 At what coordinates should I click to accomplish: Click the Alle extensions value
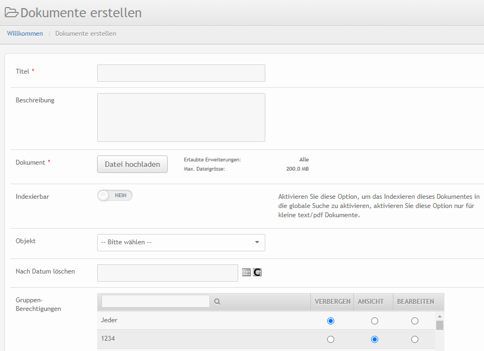click(x=304, y=159)
